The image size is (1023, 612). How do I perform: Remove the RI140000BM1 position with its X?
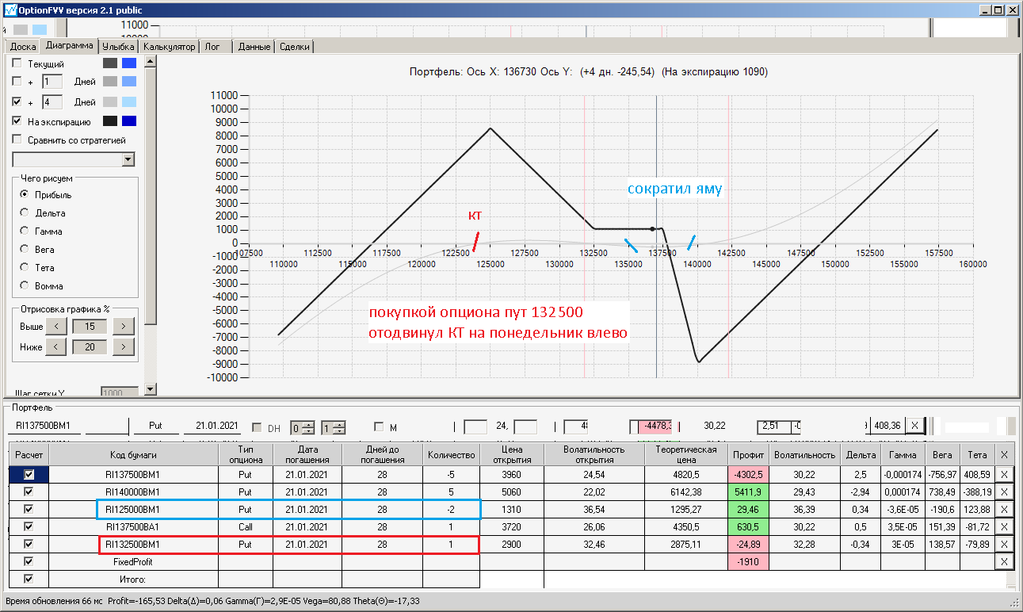[1004, 492]
